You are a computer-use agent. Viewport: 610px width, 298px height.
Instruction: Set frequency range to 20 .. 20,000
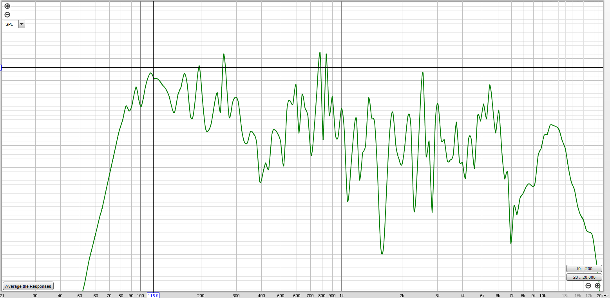584,277
